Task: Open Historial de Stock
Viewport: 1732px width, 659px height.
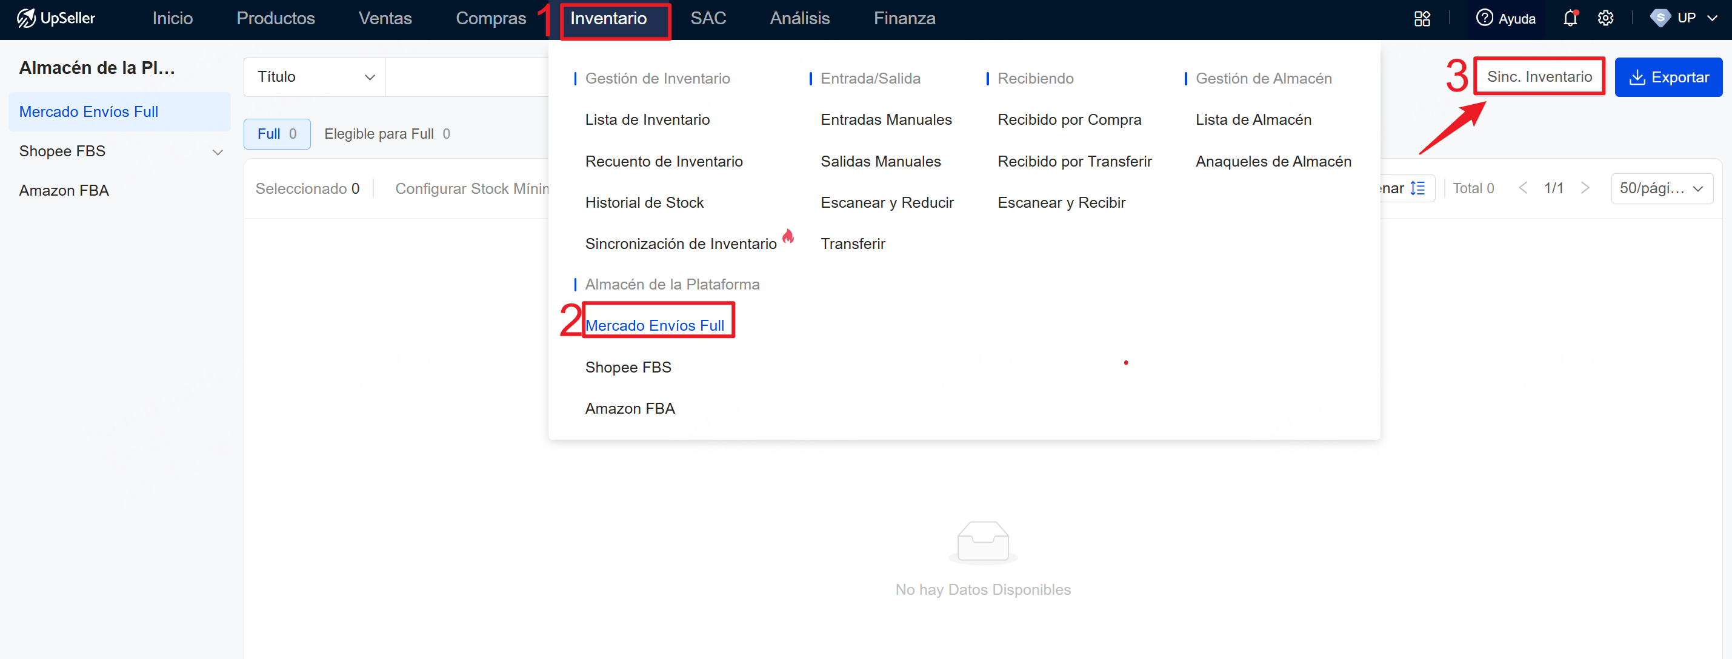Action: pyautogui.click(x=644, y=203)
